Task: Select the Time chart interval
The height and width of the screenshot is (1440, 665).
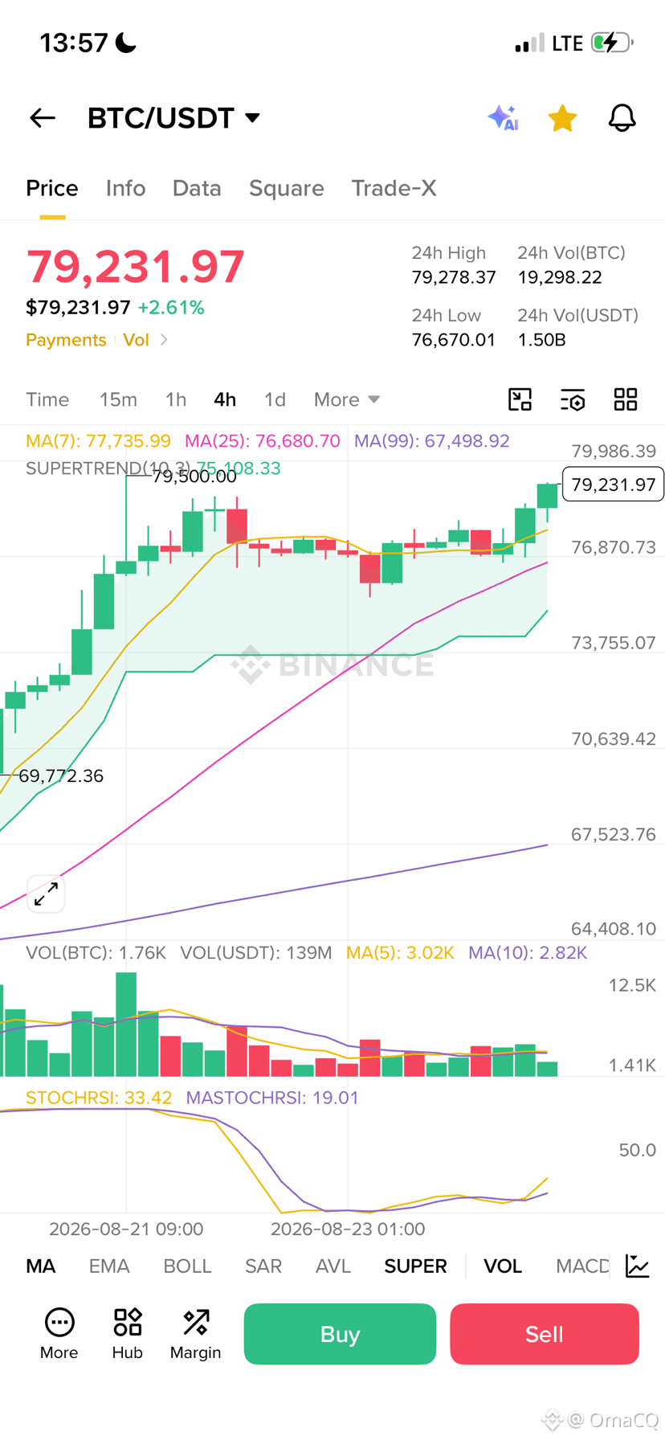Action: click(47, 399)
